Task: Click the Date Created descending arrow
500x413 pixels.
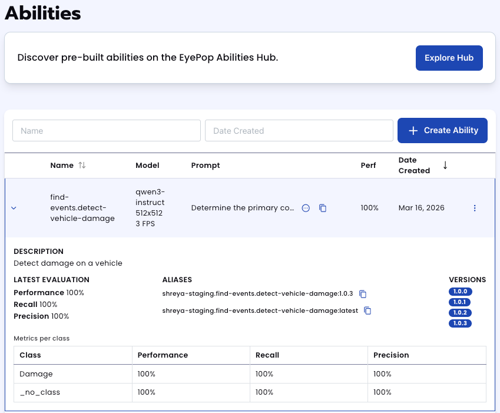Action: [445, 166]
